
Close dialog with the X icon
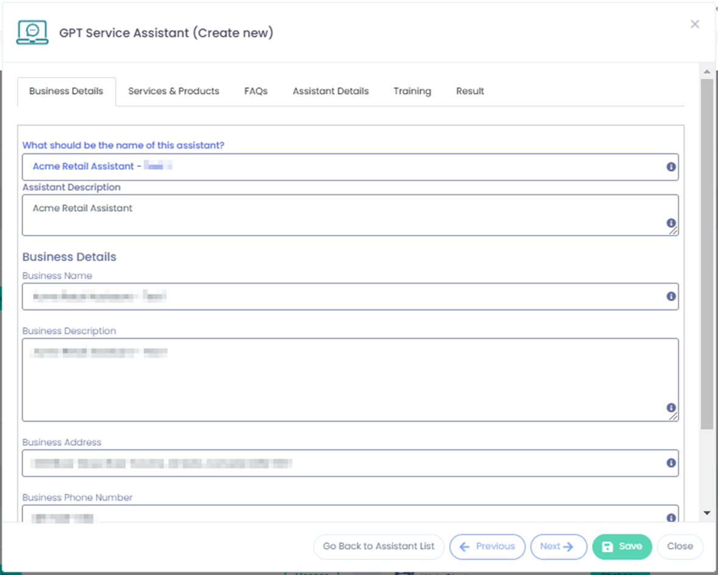(x=694, y=24)
